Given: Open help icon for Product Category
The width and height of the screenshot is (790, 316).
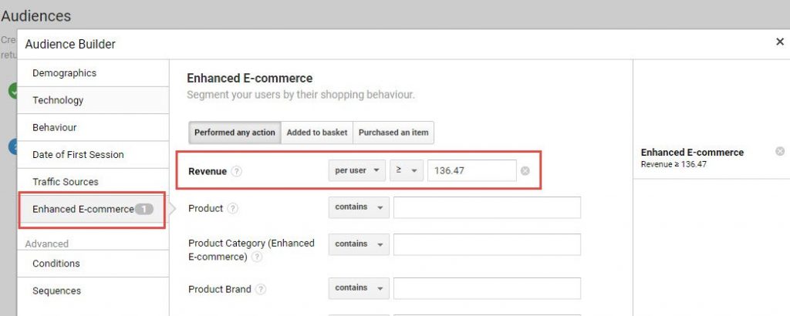Looking at the screenshot, I should (x=257, y=257).
